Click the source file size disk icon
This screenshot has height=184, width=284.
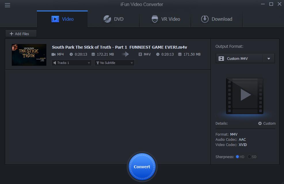pos(93,54)
